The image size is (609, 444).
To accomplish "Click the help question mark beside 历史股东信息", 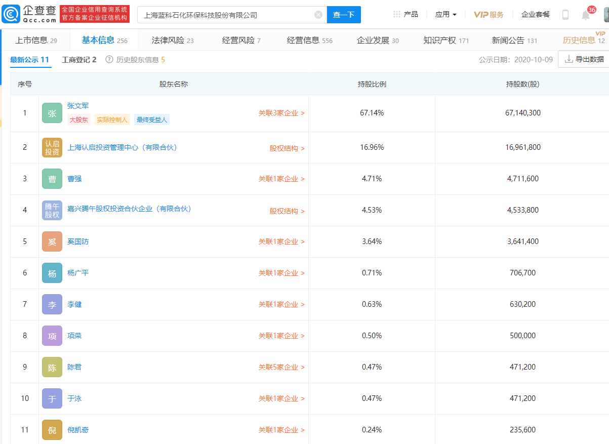I will 109,59.
